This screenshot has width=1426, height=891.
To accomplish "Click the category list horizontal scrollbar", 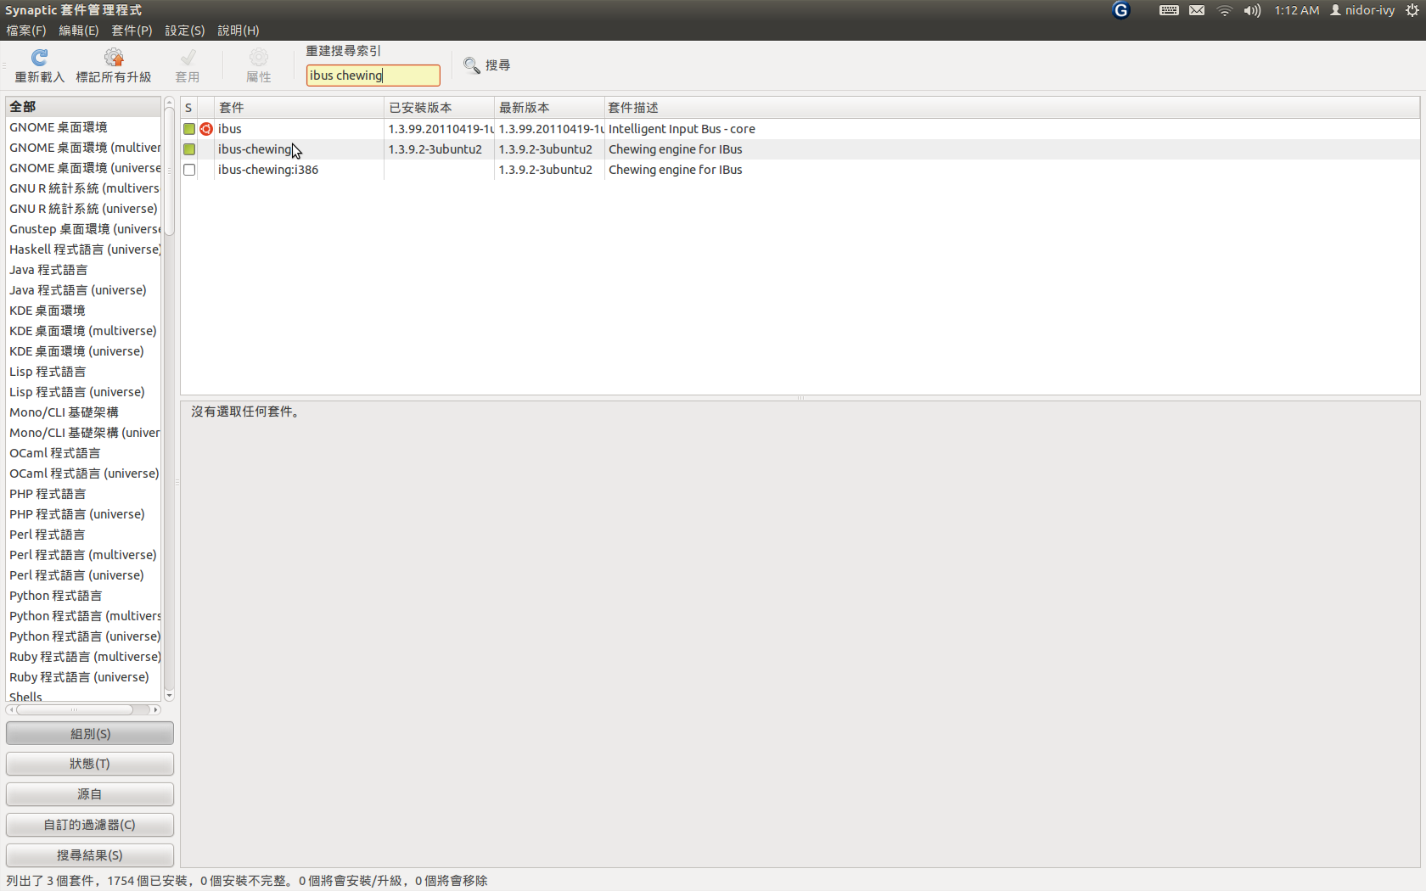I will 74,709.
